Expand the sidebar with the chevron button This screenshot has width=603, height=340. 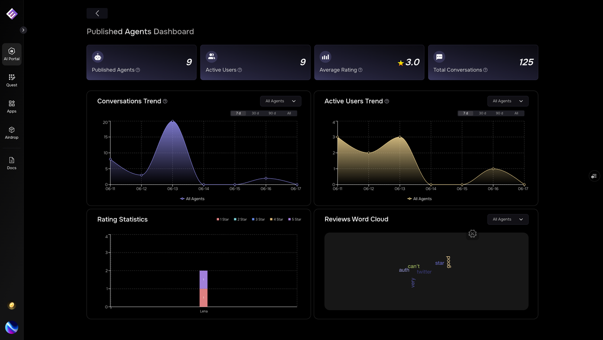tap(23, 30)
